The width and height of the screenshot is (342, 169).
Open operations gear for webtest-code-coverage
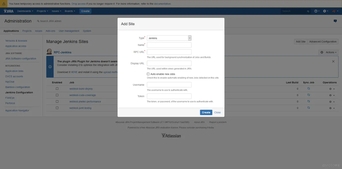(x=332, y=95)
